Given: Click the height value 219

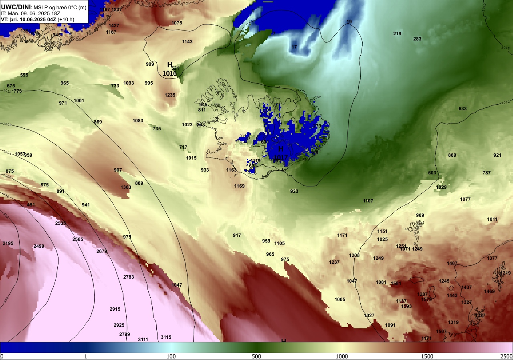Looking at the screenshot, I should (x=397, y=34).
